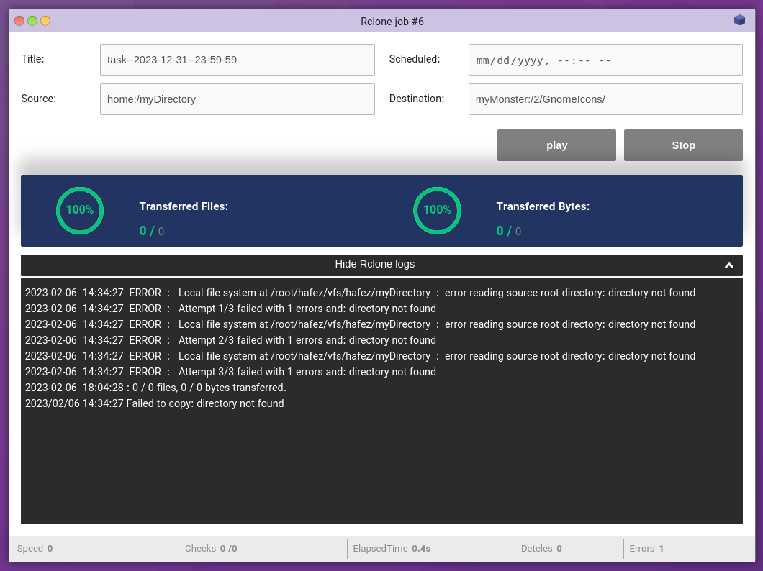Click the blue cube icon in title bar
This screenshot has width=763, height=571.
coord(739,20)
